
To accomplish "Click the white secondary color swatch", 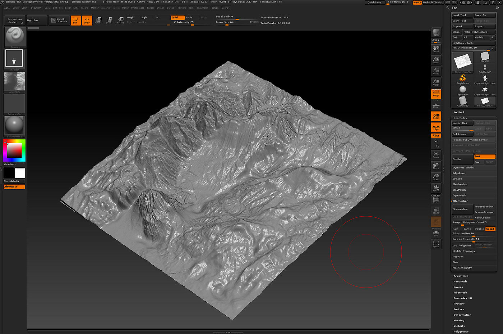I will pyautogui.click(x=20, y=173).
